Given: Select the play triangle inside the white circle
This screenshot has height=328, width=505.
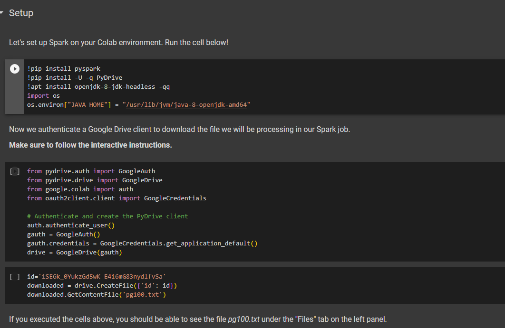Looking at the screenshot, I should [14, 68].
